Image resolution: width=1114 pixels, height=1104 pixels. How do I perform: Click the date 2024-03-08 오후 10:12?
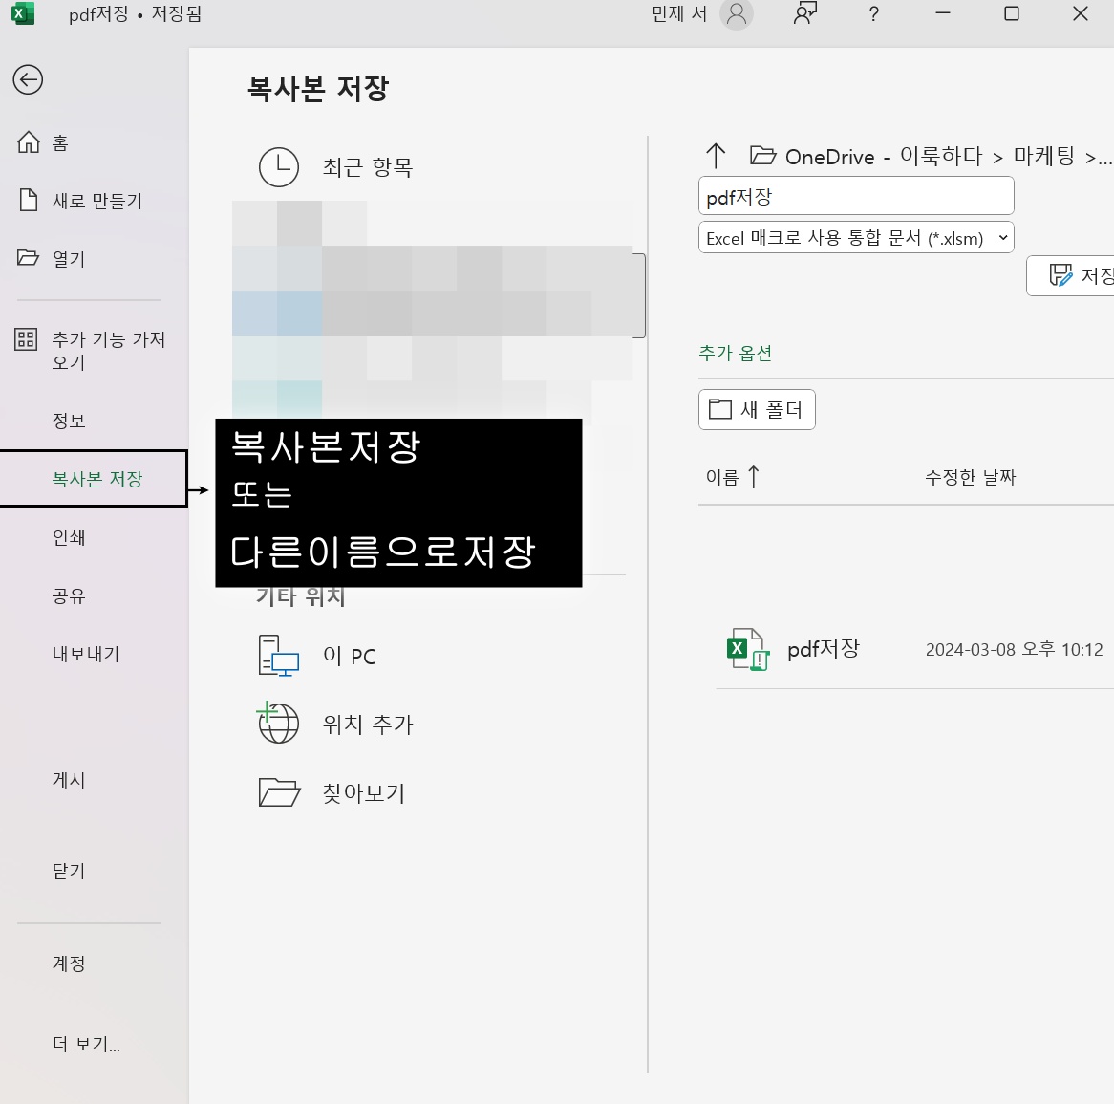point(1014,650)
